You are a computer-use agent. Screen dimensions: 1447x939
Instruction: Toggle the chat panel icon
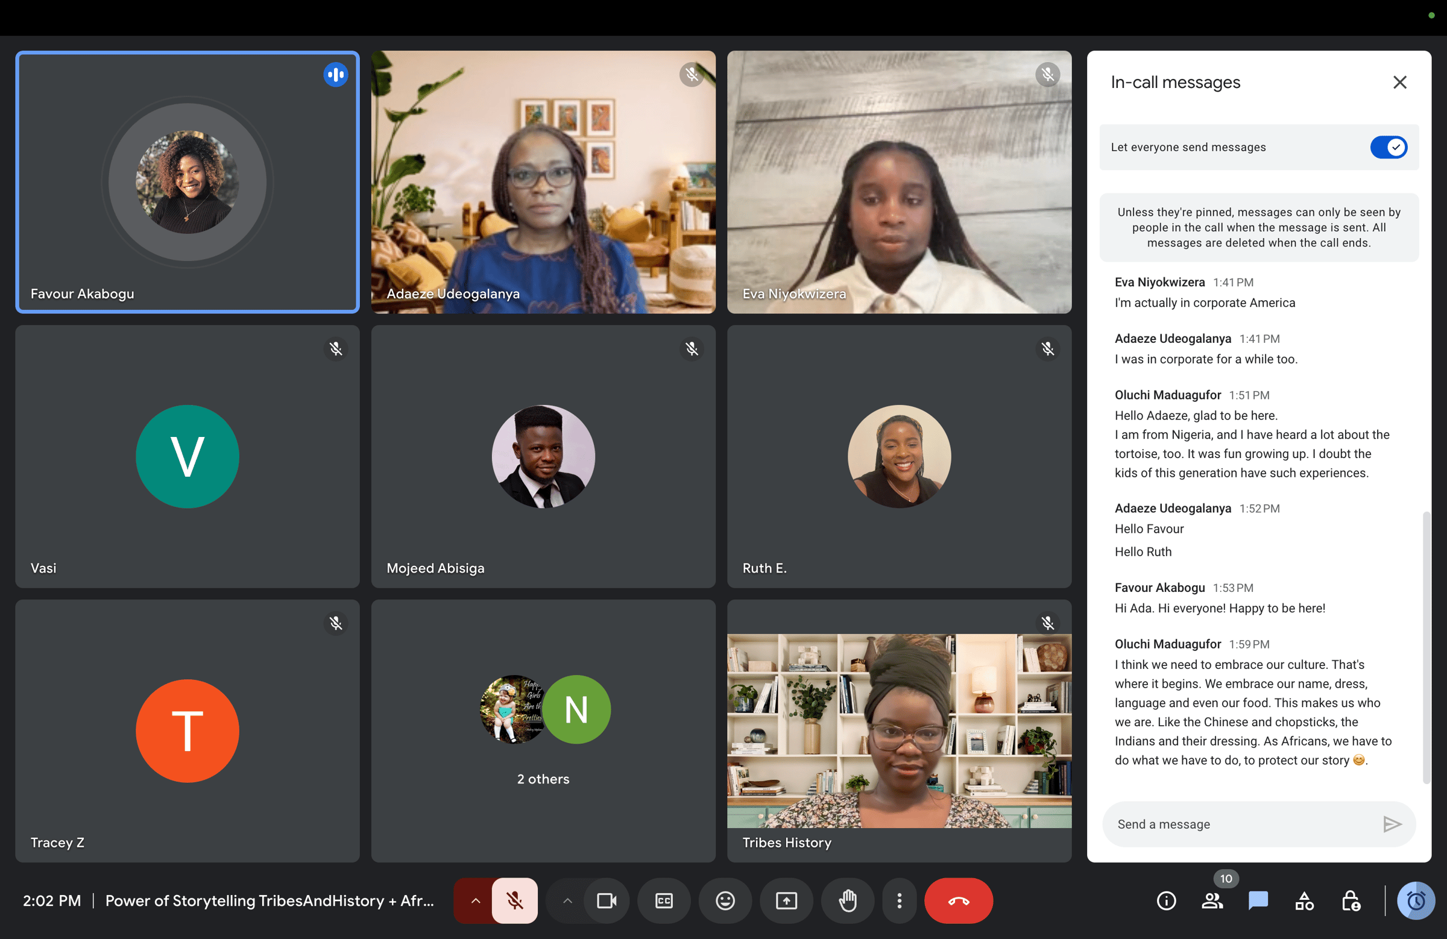[1258, 900]
